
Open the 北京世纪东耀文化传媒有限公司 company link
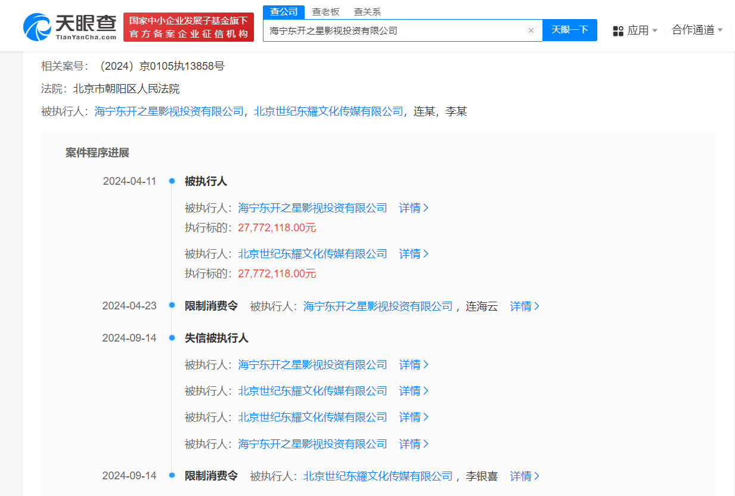327,111
